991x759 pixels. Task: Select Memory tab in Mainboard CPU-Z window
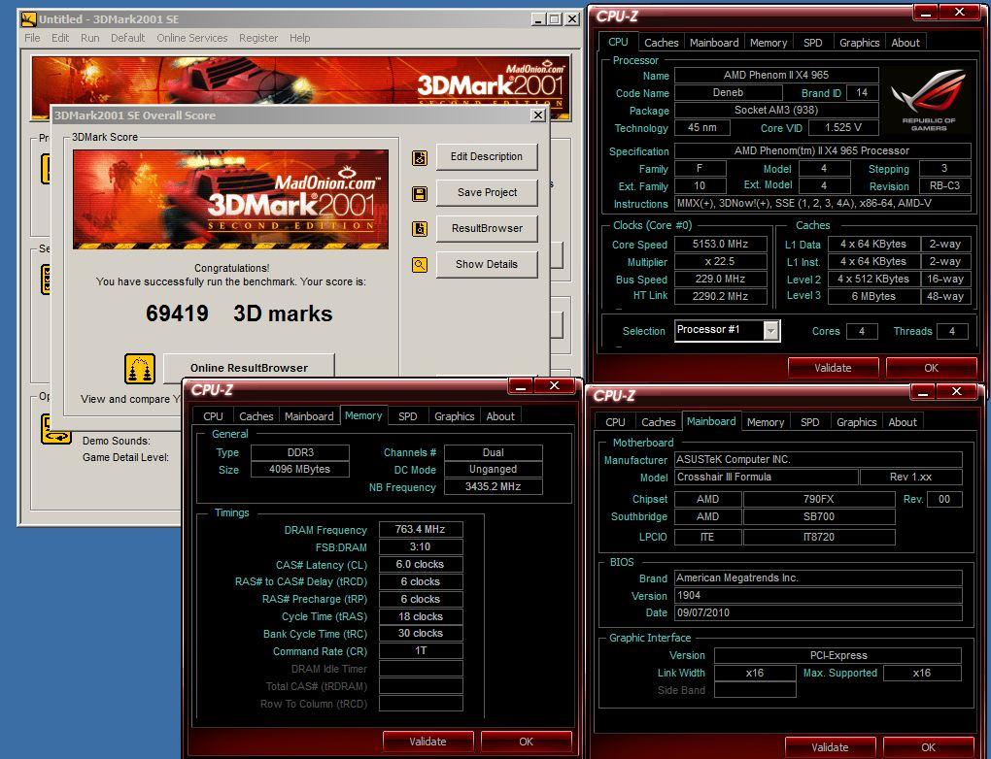pyautogui.click(x=766, y=422)
